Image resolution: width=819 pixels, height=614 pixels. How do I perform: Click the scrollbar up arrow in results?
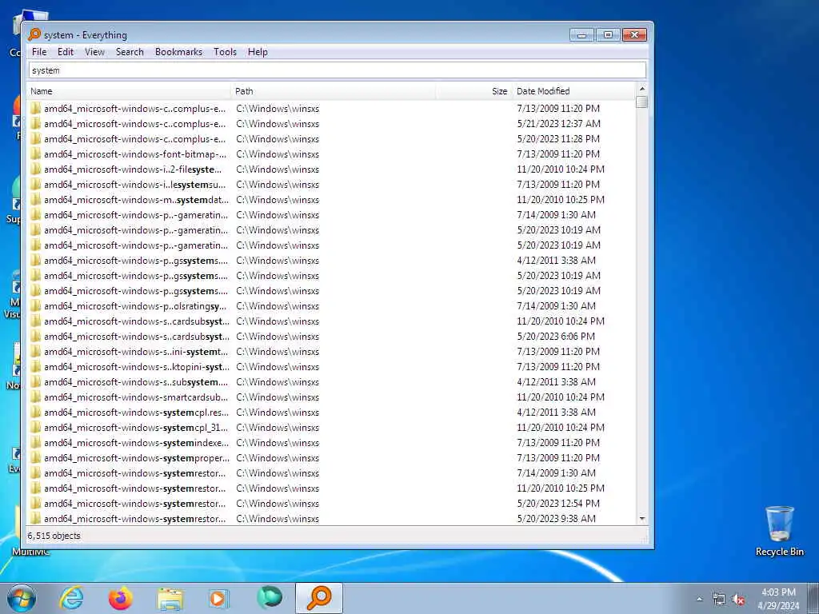[x=642, y=89]
